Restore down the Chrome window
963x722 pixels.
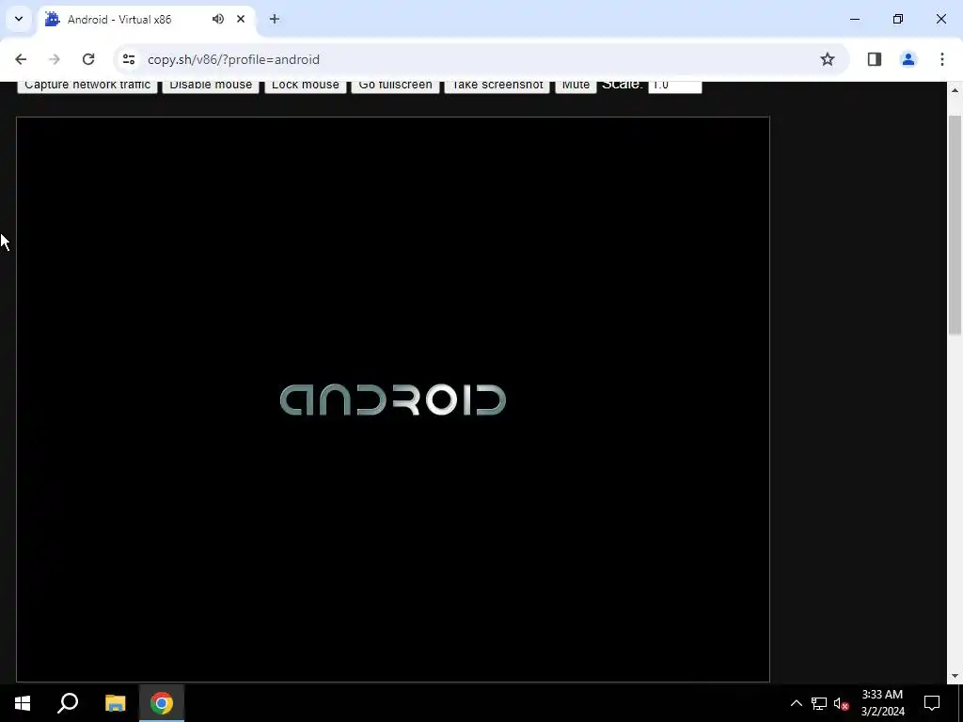pos(898,19)
